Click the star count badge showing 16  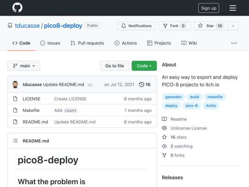[219, 26]
